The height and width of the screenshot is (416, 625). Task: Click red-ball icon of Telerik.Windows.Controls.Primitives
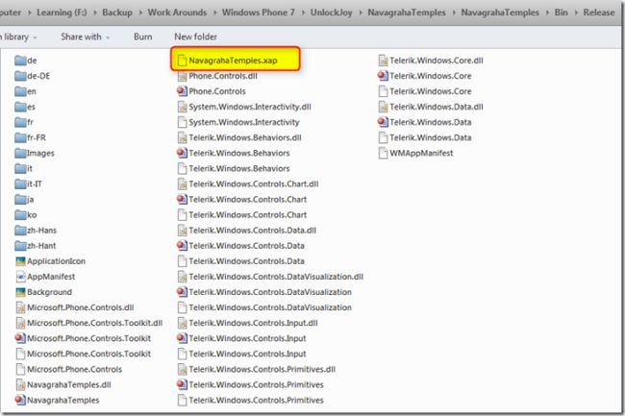(182, 385)
